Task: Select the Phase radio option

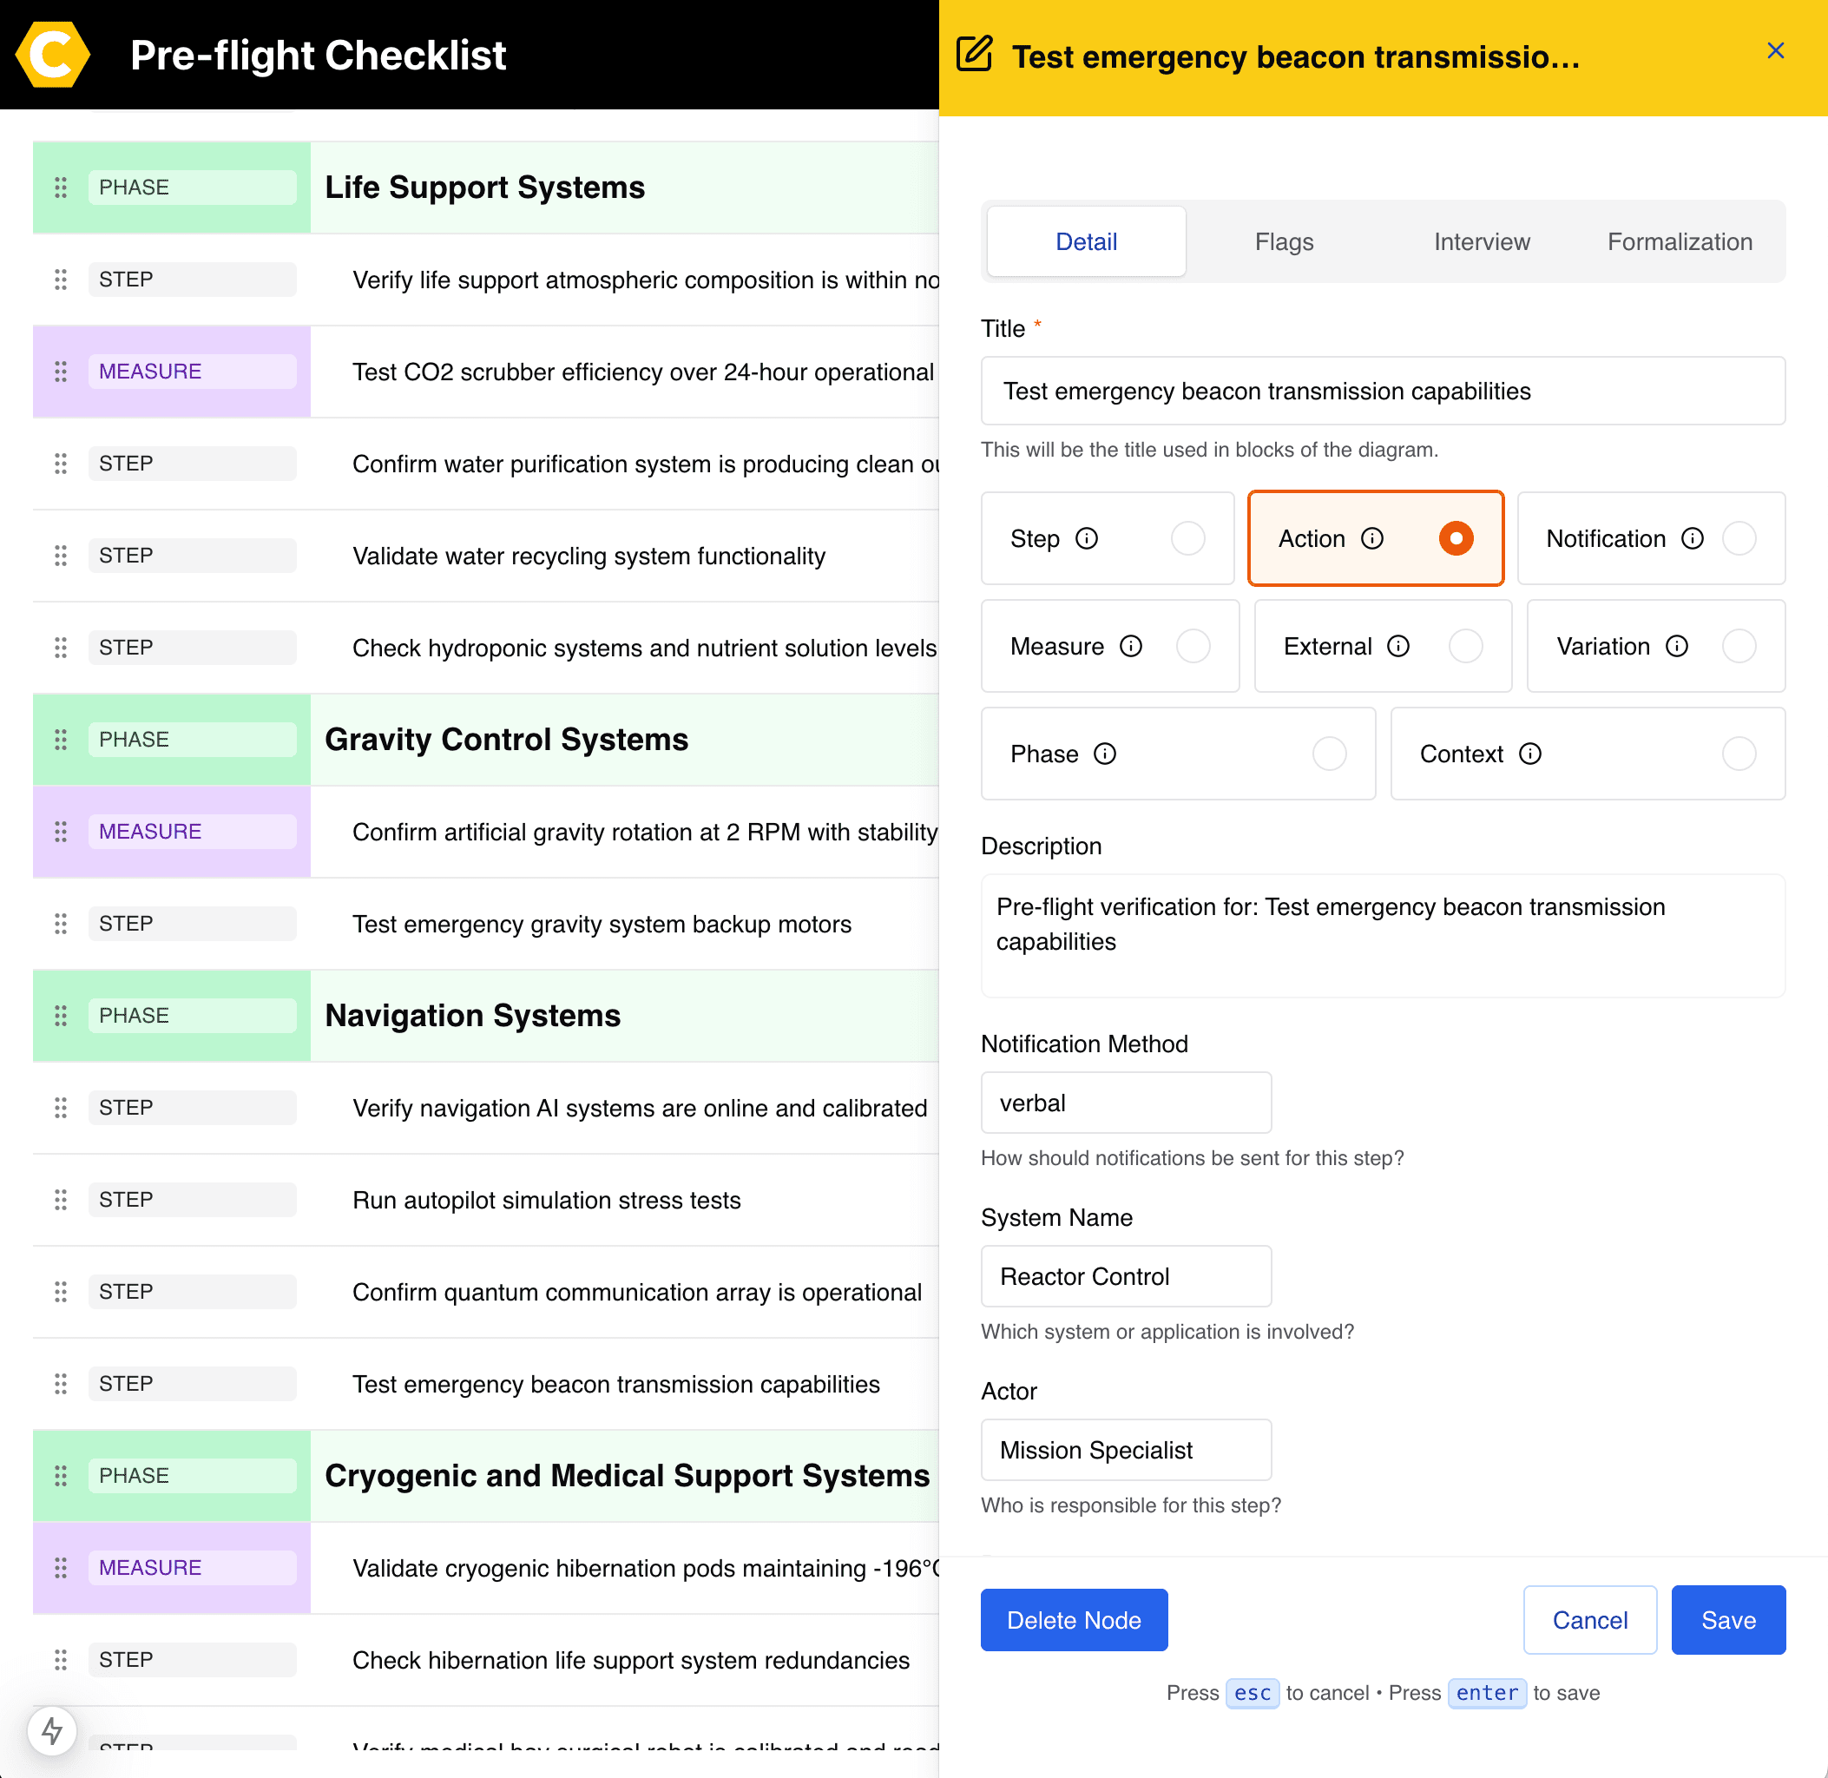Action: [x=1329, y=754]
